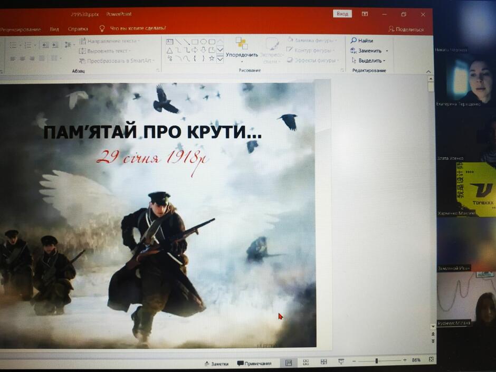Increase list indent level
Viewport: 496px width, 372px height.
click(55, 45)
